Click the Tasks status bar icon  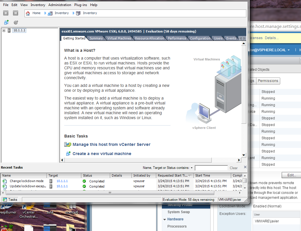5,200
